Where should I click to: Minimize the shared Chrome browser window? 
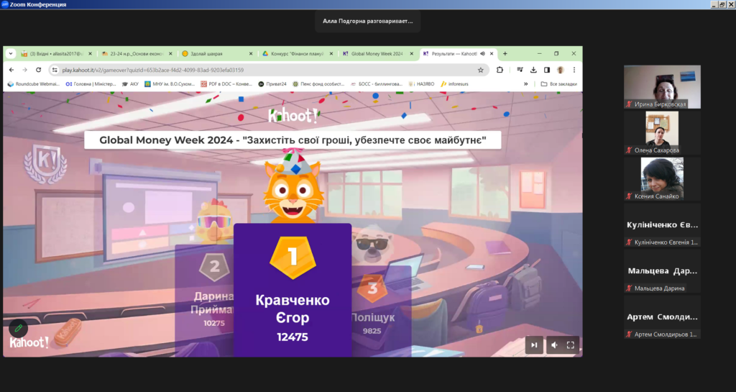point(539,53)
